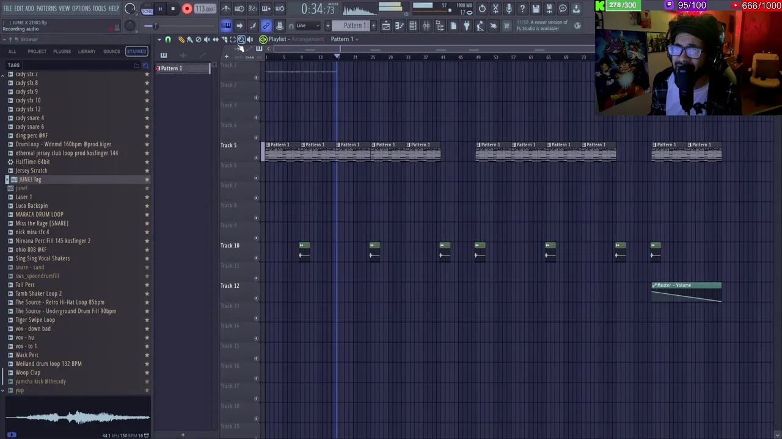Switch to the STARRED browser tab
This screenshot has width=782, height=439.
pyautogui.click(x=136, y=51)
